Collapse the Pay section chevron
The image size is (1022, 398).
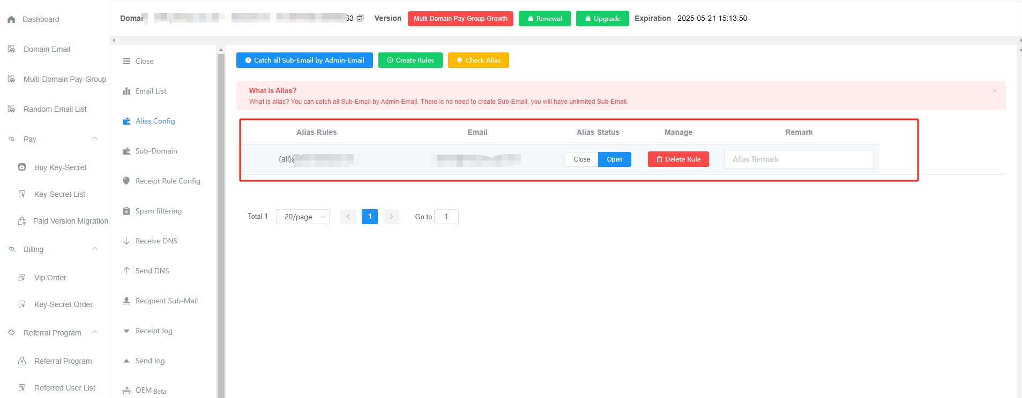[x=95, y=139]
